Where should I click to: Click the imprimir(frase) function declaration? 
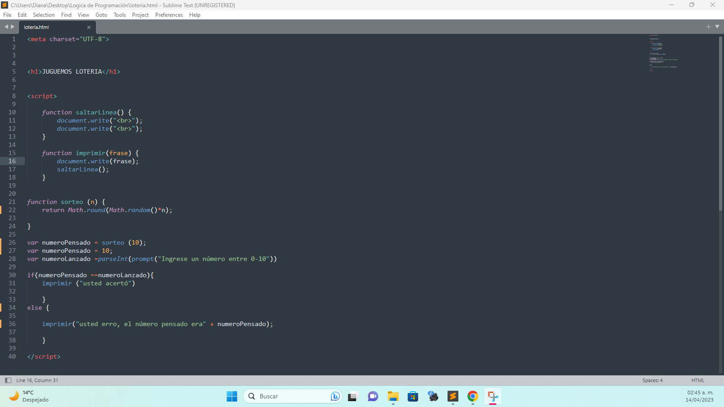[x=104, y=153]
